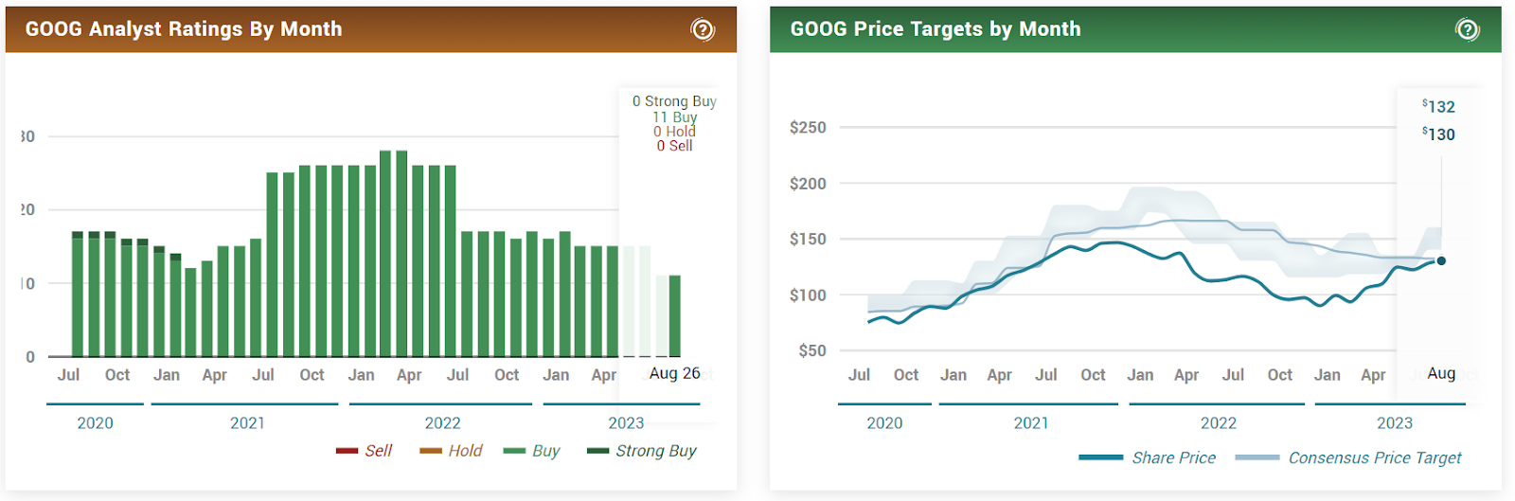This screenshot has height=501, width=1515.
Task: Click the 2021 year label in ratings chart
Action: point(247,423)
